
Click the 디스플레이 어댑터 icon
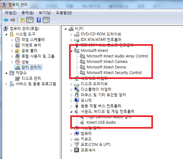77,89
